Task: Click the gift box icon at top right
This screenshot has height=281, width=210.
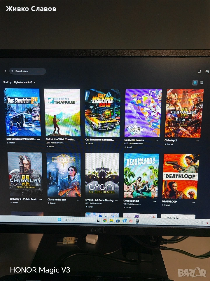Action: coord(207,71)
